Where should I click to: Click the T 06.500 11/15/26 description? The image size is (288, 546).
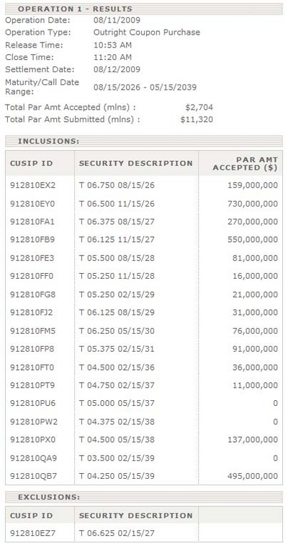(117, 204)
